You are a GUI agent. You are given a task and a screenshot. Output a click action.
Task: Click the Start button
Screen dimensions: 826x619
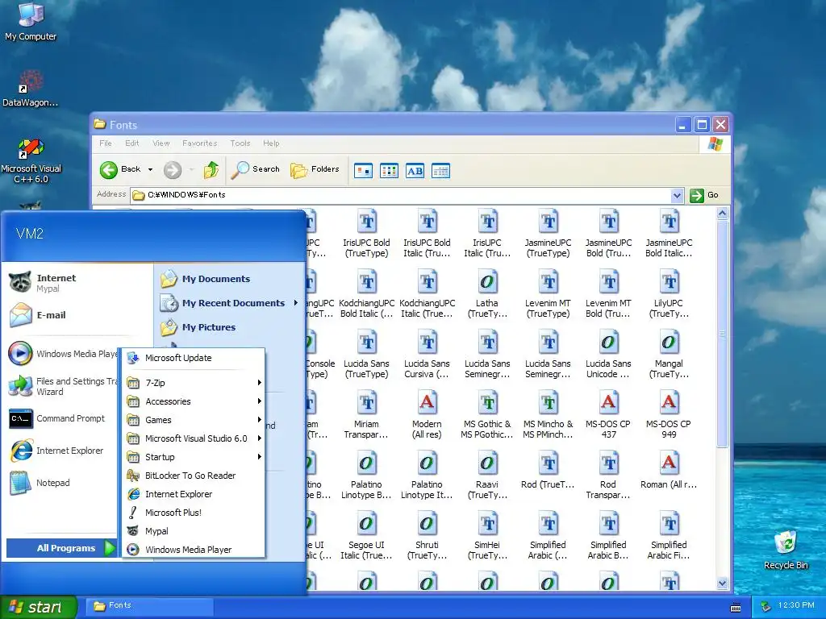[x=39, y=608]
